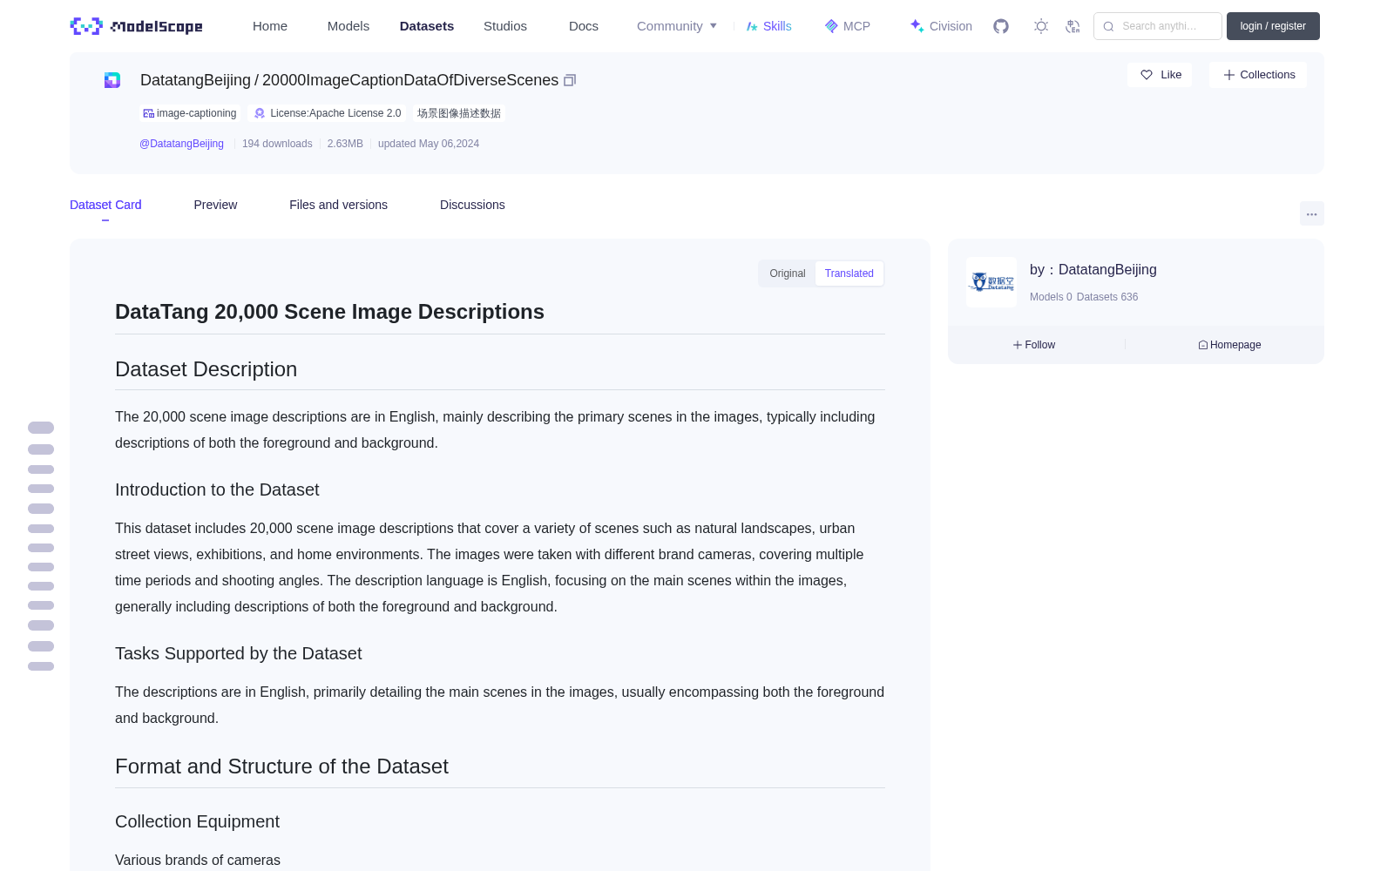Click the DatatangBeijing owner avatar thumbnail

[991, 282]
